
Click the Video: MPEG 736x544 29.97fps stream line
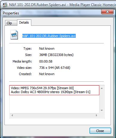tap(42, 88)
